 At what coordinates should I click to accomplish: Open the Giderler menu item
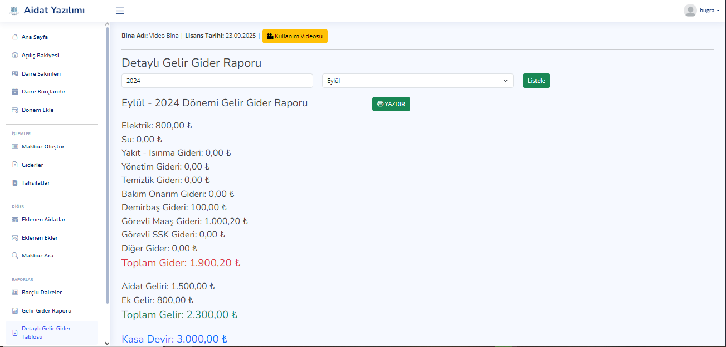(x=32, y=165)
